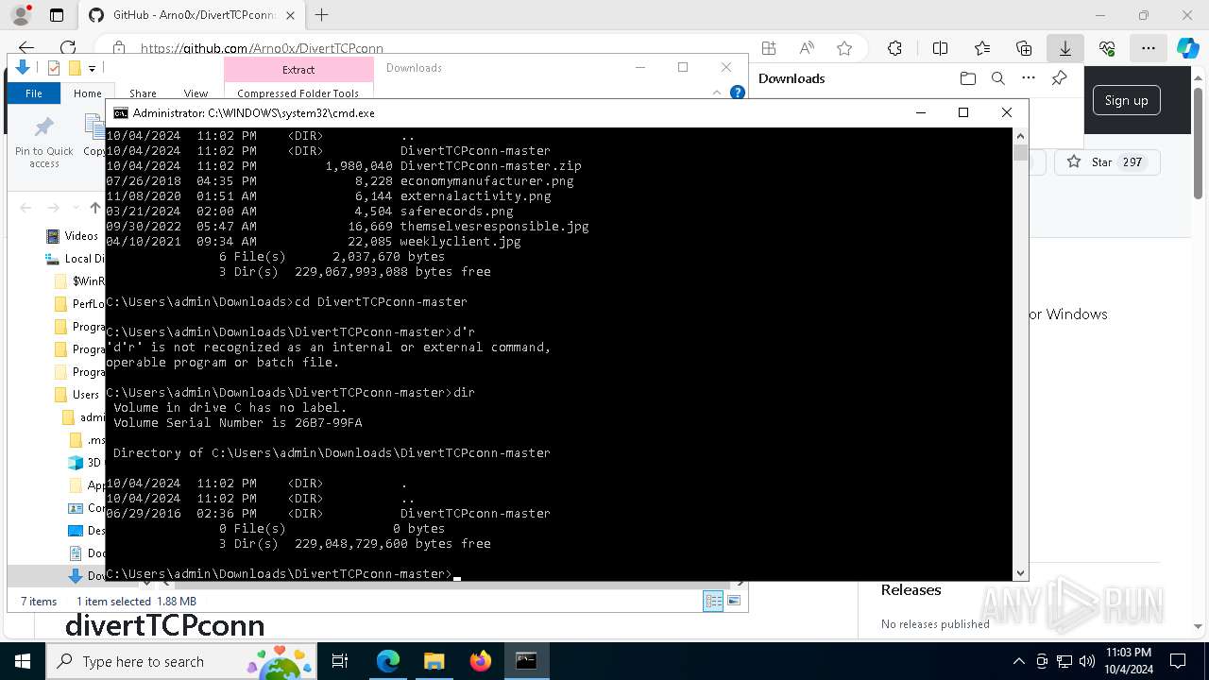Image resolution: width=1209 pixels, height=680 pixels.
Task: Open Quick Access Toolbar customize dropdown
Action: [x=92, y=68]
